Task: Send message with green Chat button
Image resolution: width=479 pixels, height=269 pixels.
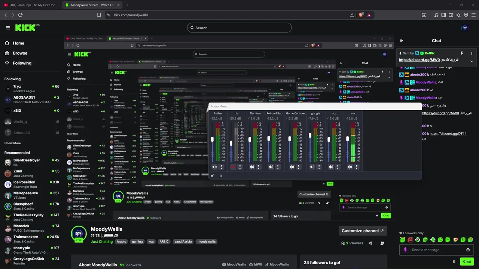Action: point(467,262)
